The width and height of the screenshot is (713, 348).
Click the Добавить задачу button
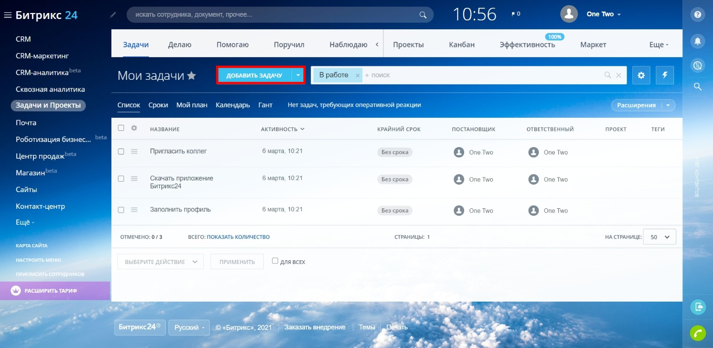pos(254,75)
